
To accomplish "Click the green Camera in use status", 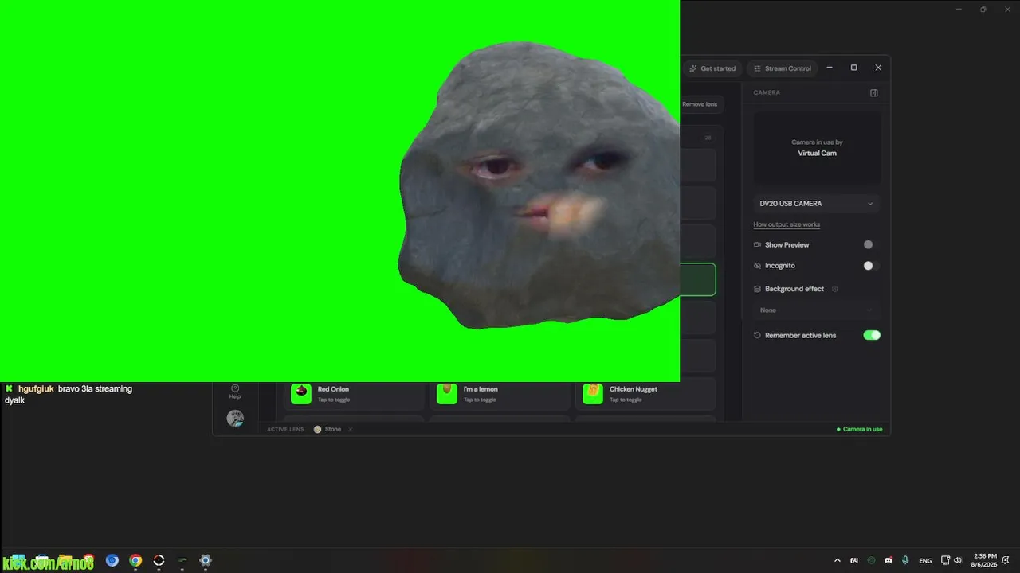I will coord(859,430).
